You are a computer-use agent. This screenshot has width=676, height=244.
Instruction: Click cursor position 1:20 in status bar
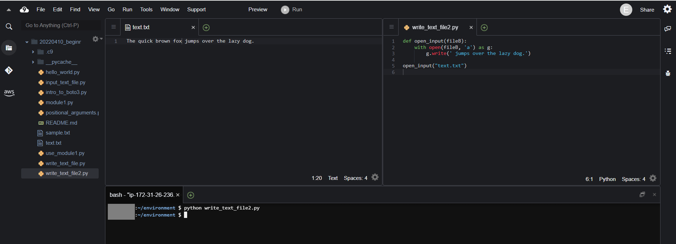(317, 178)
